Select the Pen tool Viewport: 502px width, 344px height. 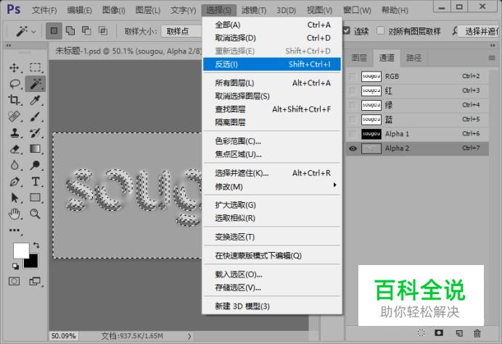[14, 182]
